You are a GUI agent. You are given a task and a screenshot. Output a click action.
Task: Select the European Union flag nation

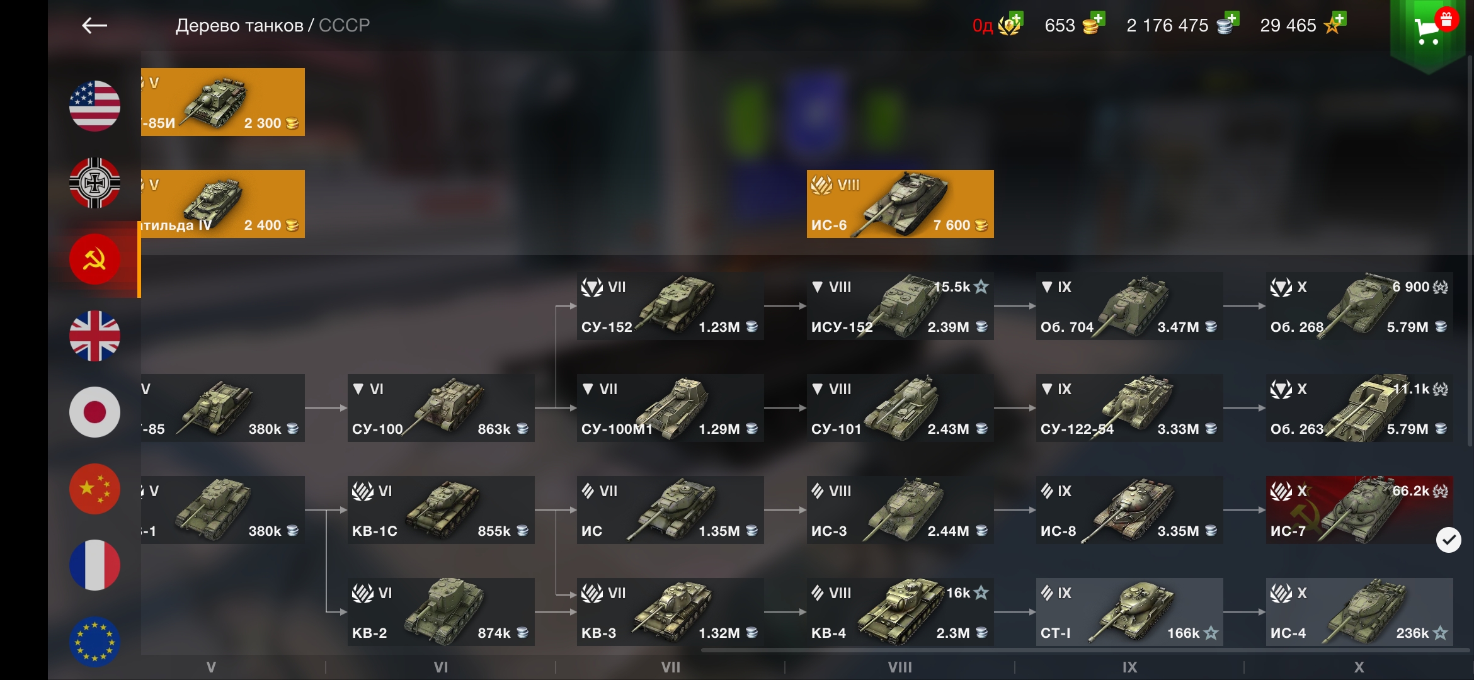pos(94,641)
